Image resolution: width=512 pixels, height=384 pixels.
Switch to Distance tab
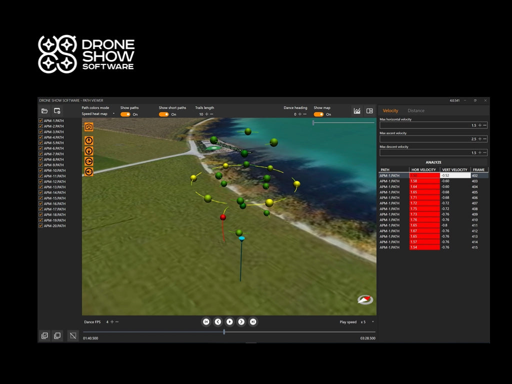(x=416, y=110)
